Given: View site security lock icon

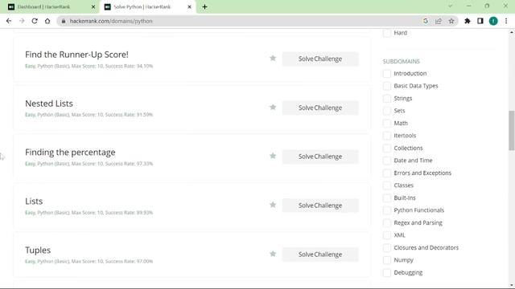Looking at the screenshot, I should [x=64, y=21].
